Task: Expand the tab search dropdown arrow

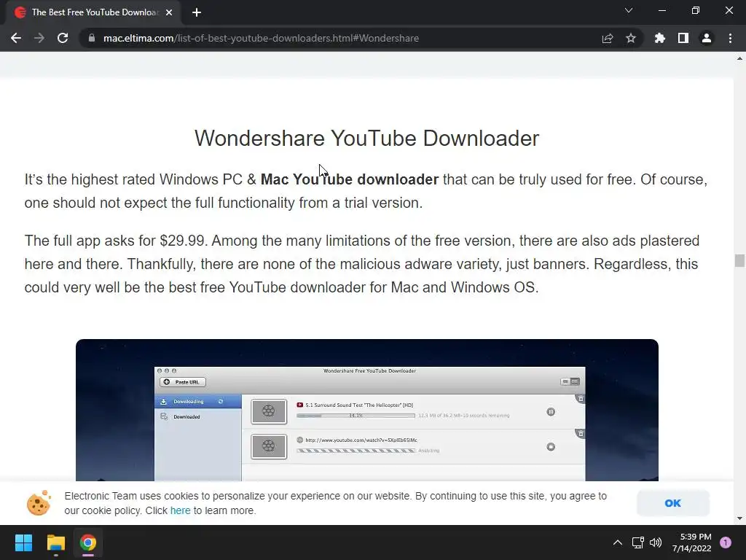Action: pyautogui.click(x=629, y=10)
